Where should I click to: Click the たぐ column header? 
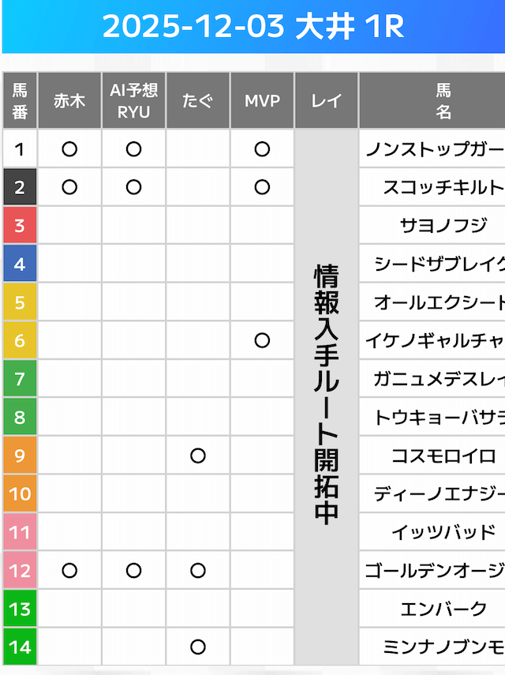point(198,101)
